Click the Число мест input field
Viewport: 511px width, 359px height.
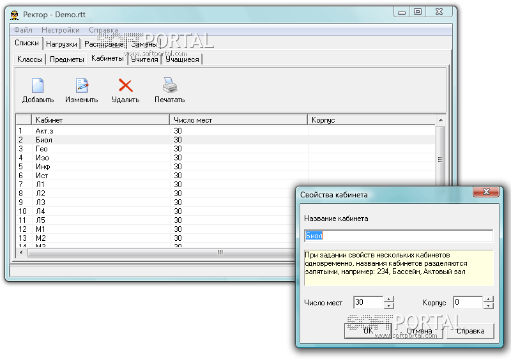pos(369,302)
